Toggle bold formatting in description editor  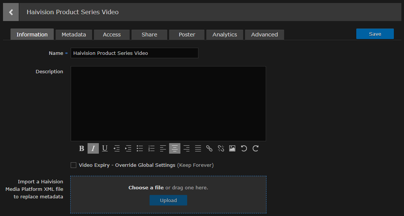point(82,148)
